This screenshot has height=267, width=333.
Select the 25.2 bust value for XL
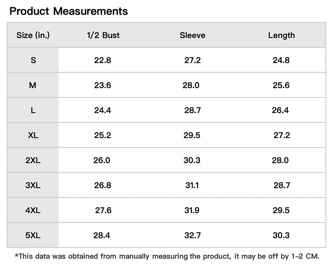click(x=102, y=135)
